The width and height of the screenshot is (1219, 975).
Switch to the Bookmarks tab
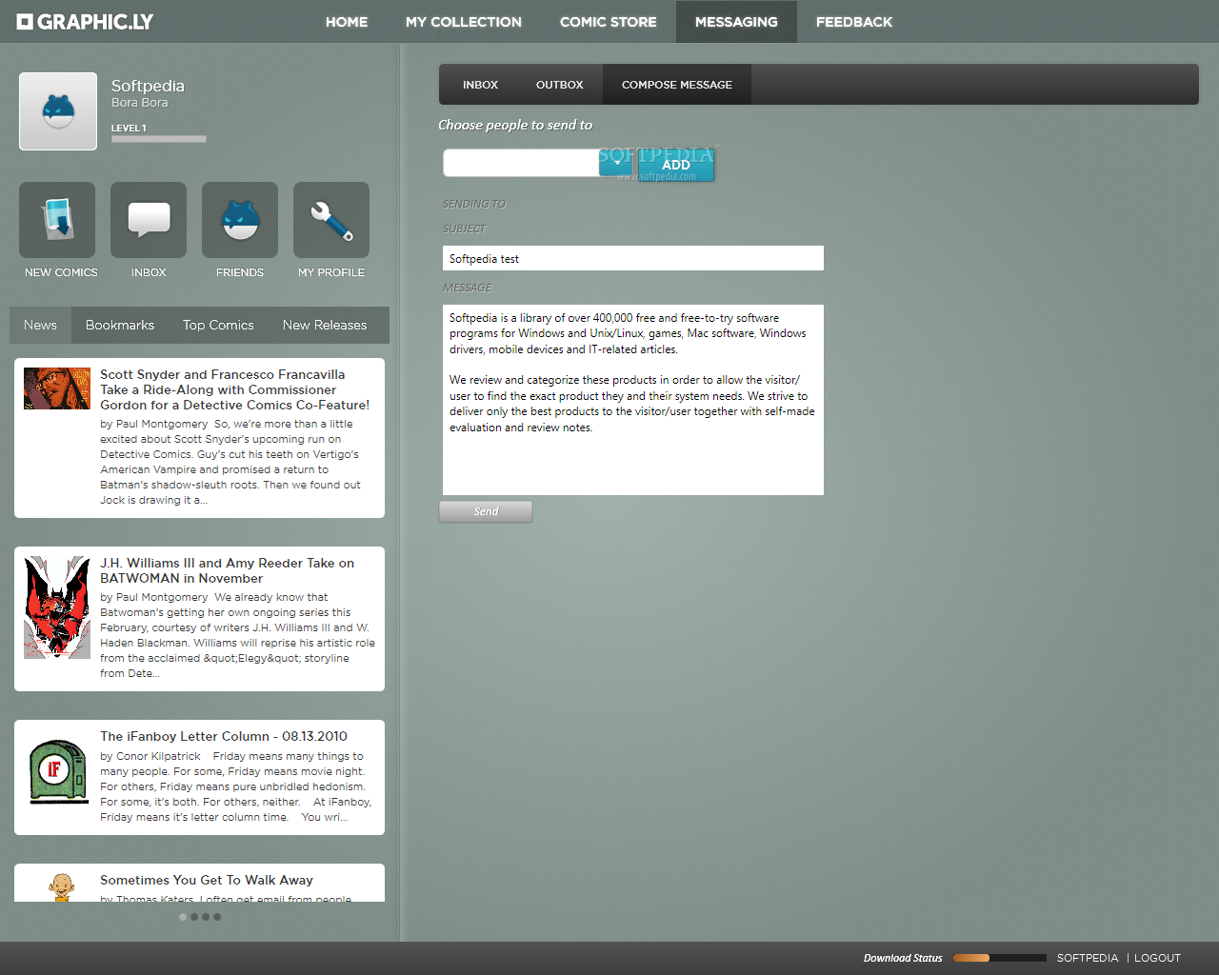pos(120,325)
